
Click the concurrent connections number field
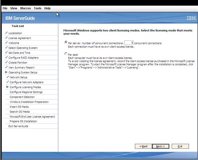[x=129, y=43]
